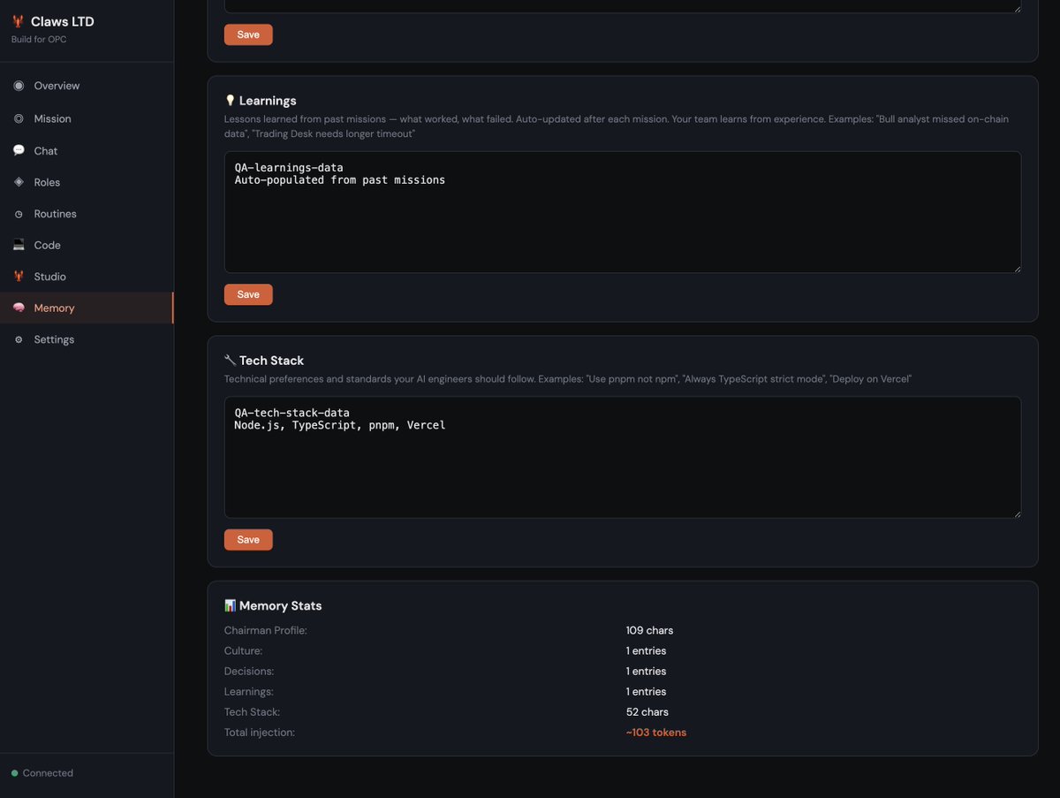This screenshot has width=1060, height=798.
Task: Click the 'Culture:' stat label
Action: pyautogui.click(x=243, y=651)
